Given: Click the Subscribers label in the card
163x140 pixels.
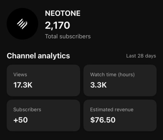Looking at the screenshot, I should tap(27, 110).
